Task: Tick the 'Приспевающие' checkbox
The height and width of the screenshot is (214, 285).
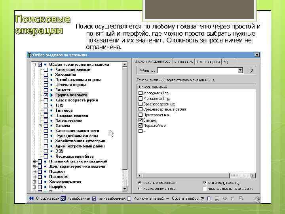Action: coord(140,115)
